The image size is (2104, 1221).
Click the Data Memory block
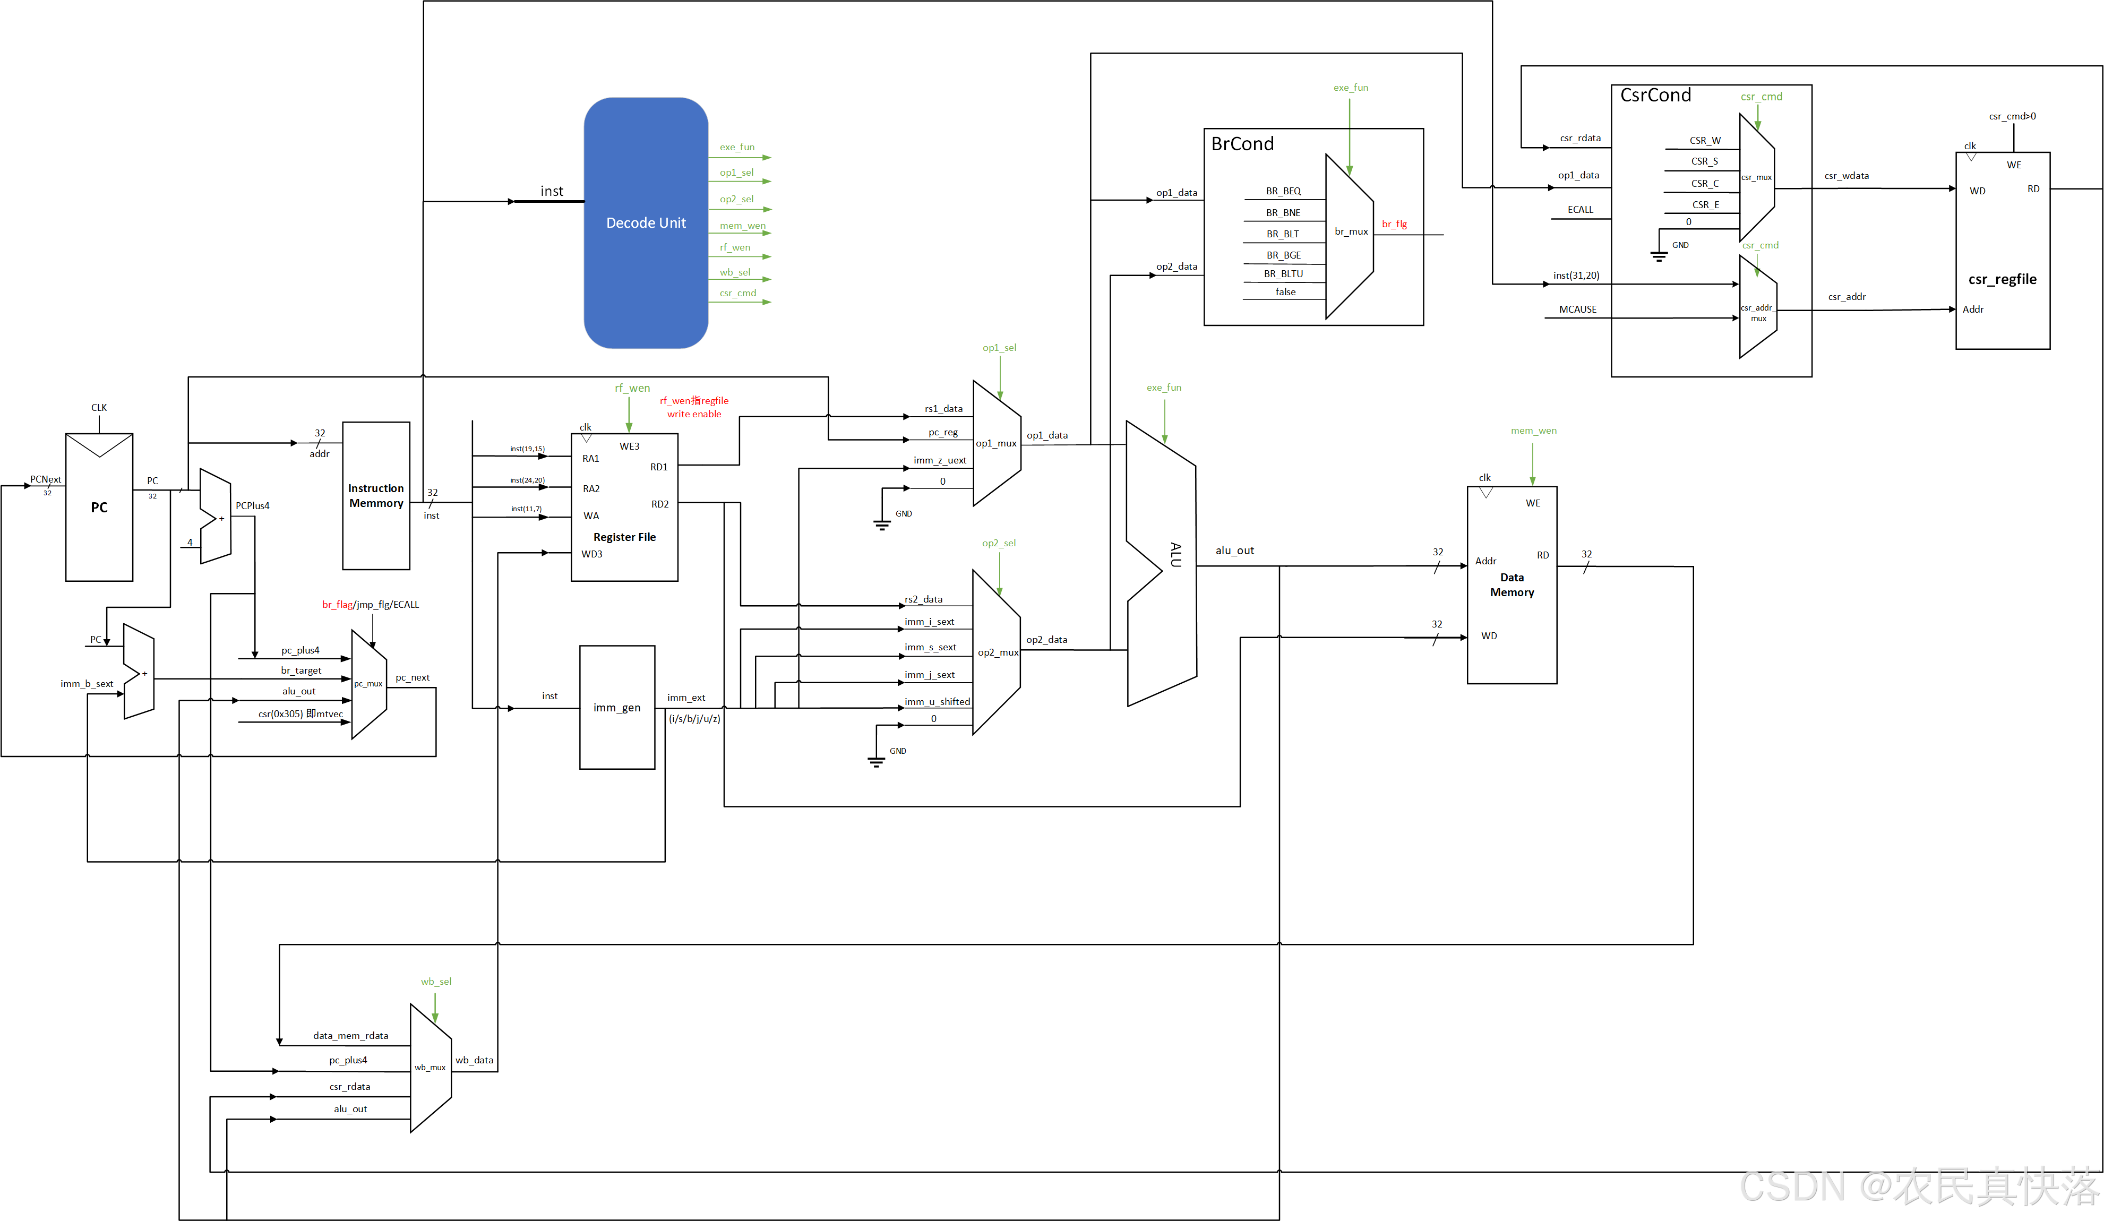coord(1512,585)
